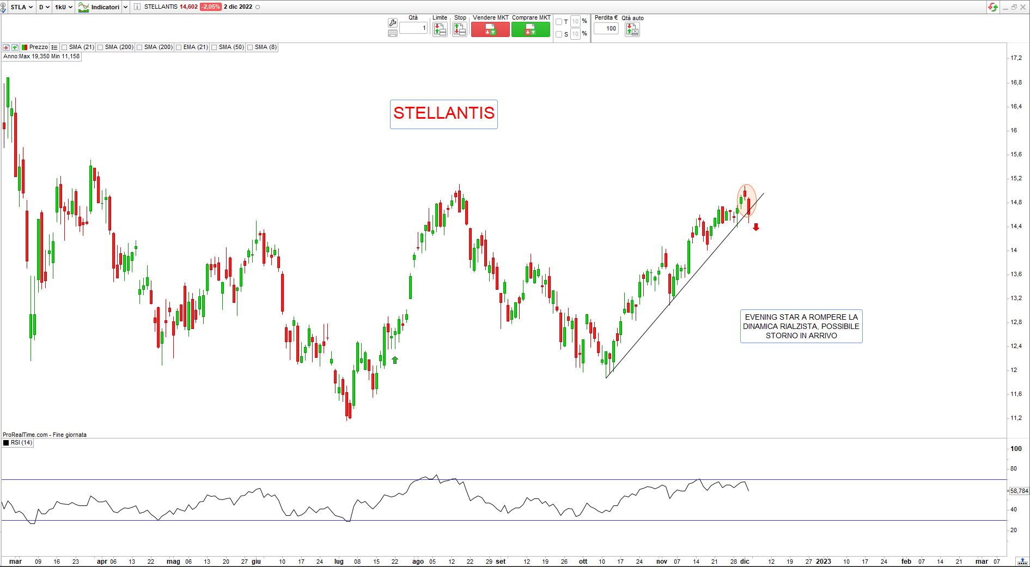This screenshot has width=1030, height=567.
Task: Click the Qtà auto calculator icon
Action: (632, 29)
